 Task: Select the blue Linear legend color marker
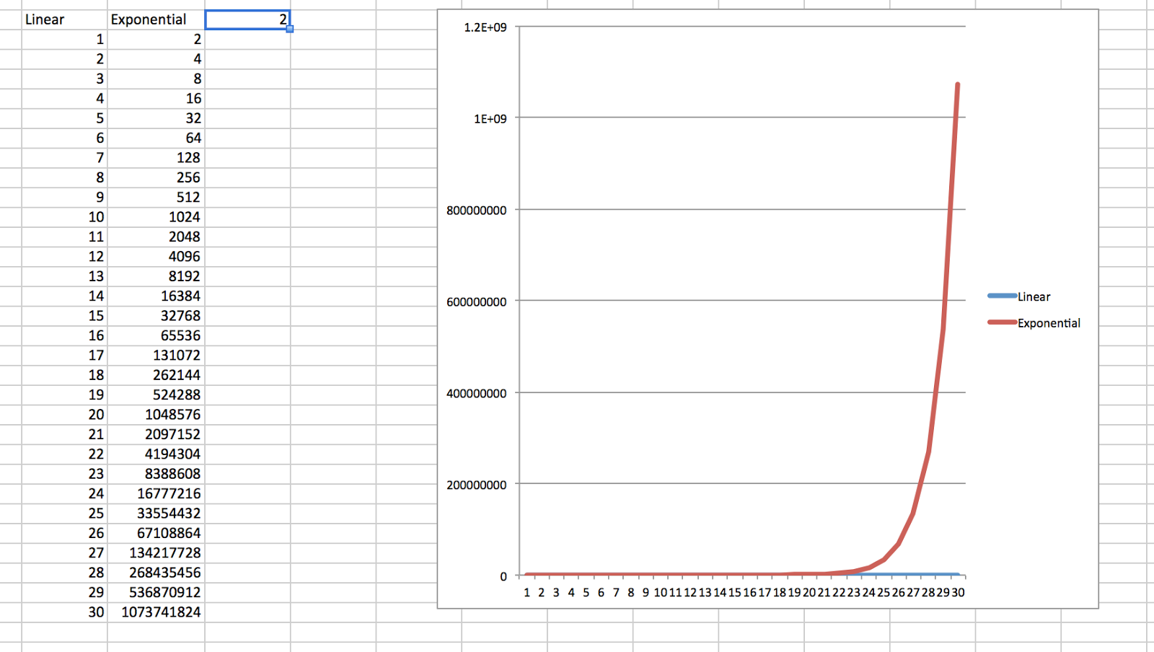(x=1002, y=296)
